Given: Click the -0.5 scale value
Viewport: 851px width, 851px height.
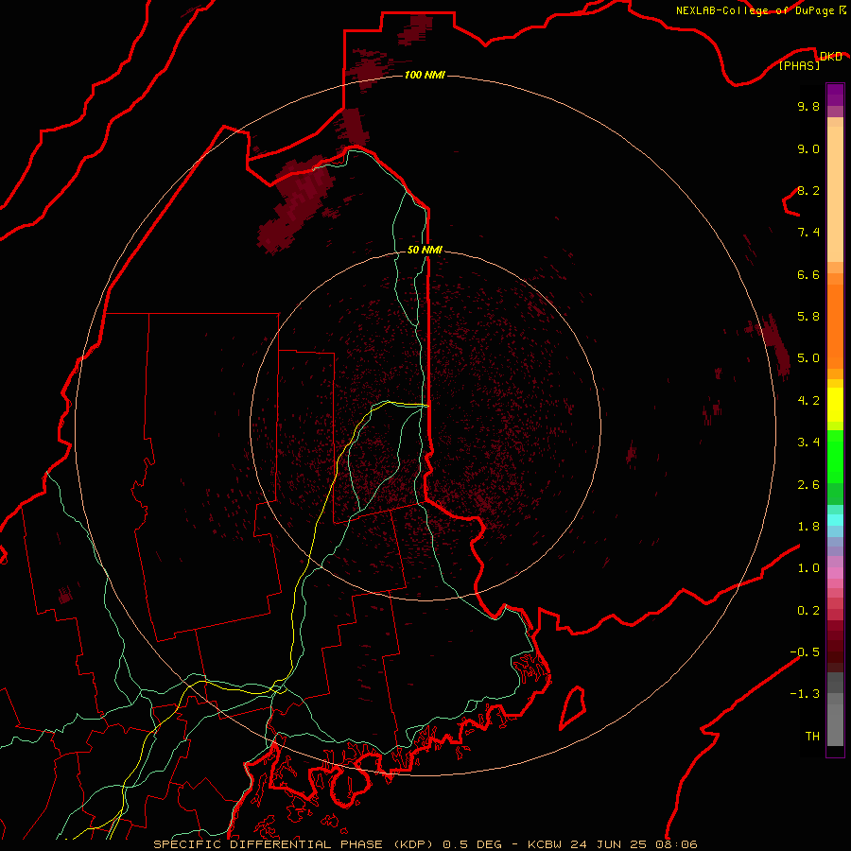Looking at the screenshot, I should point(805,652).
